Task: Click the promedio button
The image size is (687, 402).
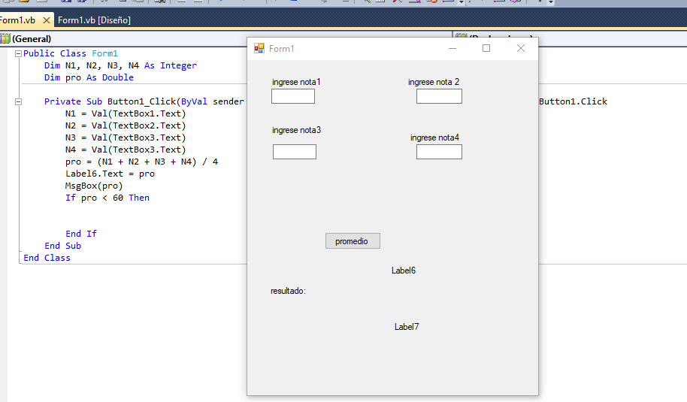Action: (353, 241)
